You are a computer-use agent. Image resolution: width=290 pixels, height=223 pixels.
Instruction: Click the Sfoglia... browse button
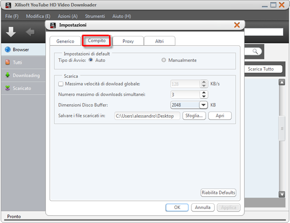point(194,116)
